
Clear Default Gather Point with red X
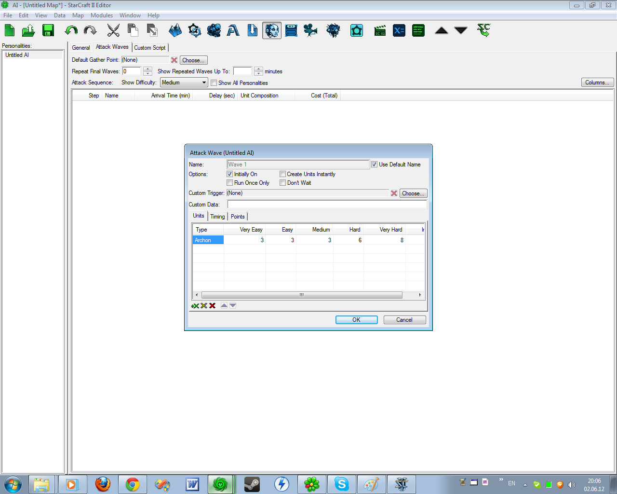click(174, 60)
